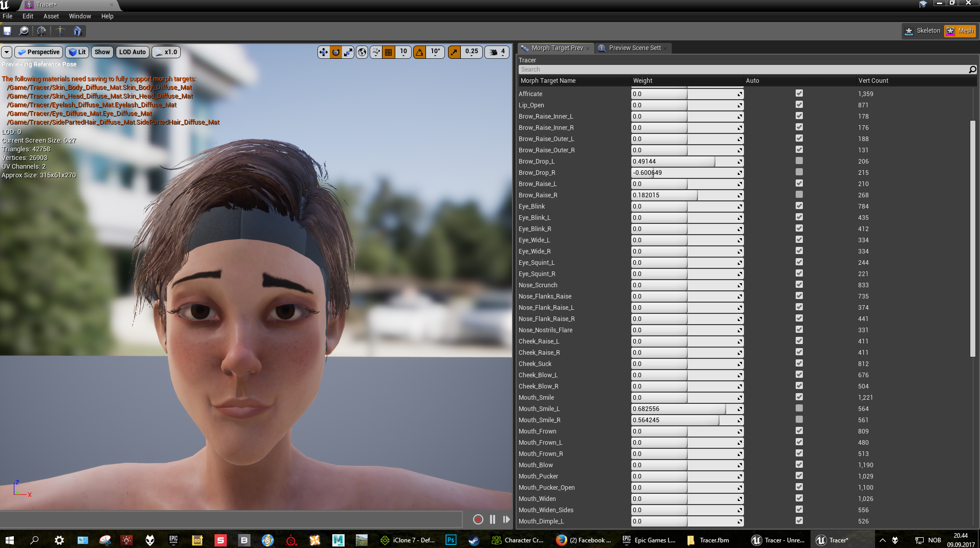Open viewport options arrow dropdown
The image size is (980, 548).
(x=7, y=52)
